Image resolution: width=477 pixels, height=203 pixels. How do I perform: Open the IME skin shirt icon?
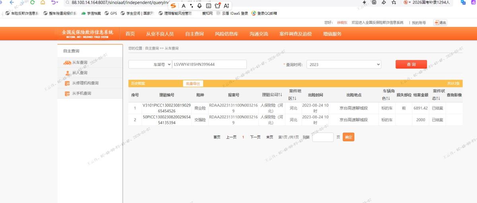(217, 6)
